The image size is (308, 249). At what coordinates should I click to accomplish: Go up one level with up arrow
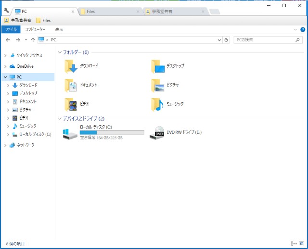pyautogui.click(x=33, y=39)
